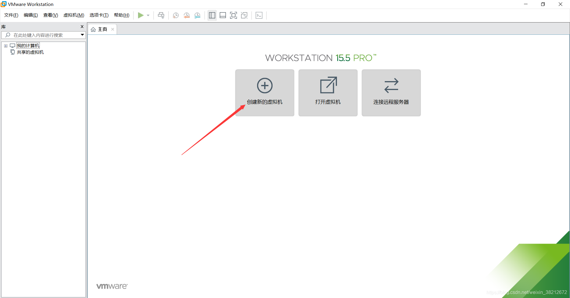Image resolution: width=570 pixels, height=298 pixels.
Task: Enter full screen mode icon
Action: [x=233, y=15]
